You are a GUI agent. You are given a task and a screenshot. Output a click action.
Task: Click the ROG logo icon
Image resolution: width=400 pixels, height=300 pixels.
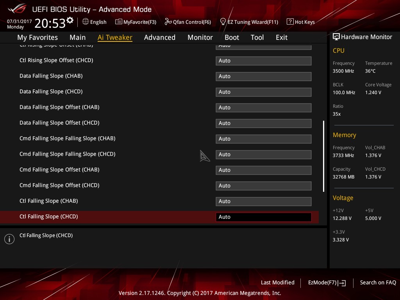coord(17,9)
